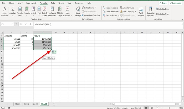Click zoom out minus button
184x109 pixels.
(161, 108)
